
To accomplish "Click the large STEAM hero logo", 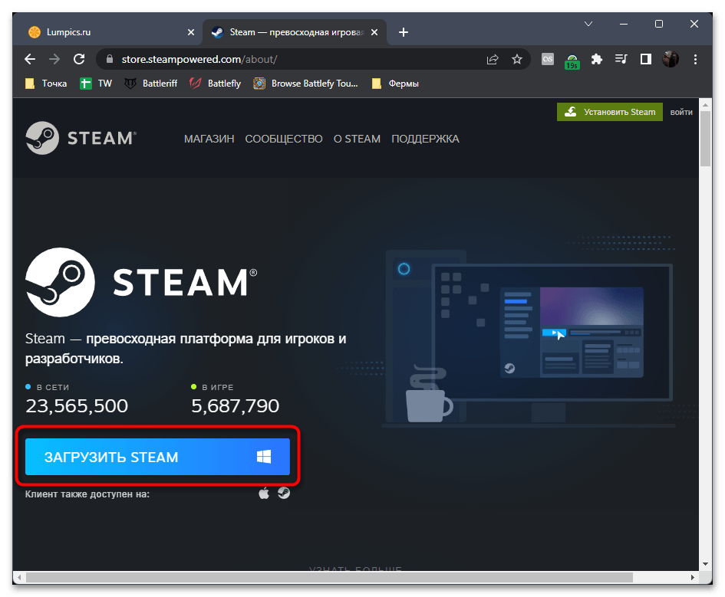I will [x=141, y=282].
